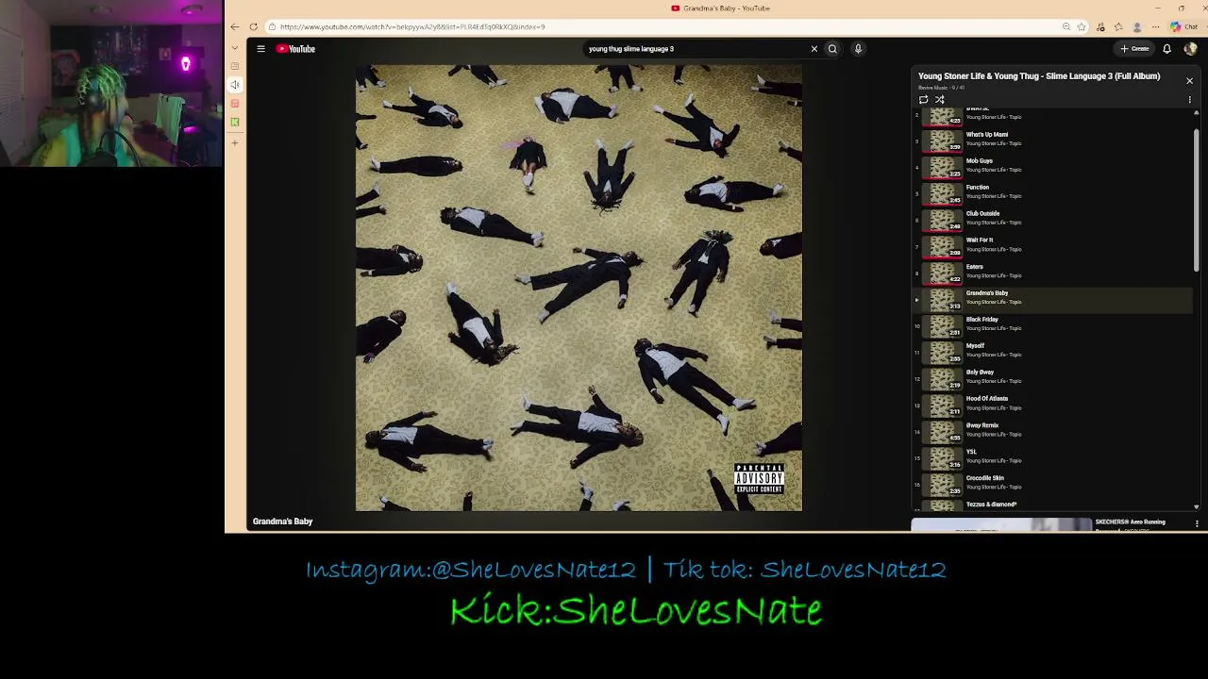Open three-dot menu on the SKECHERS ad
The width and height of the screenshot is (1208, 679).
pyautogui.click(x=1197, y=523)
